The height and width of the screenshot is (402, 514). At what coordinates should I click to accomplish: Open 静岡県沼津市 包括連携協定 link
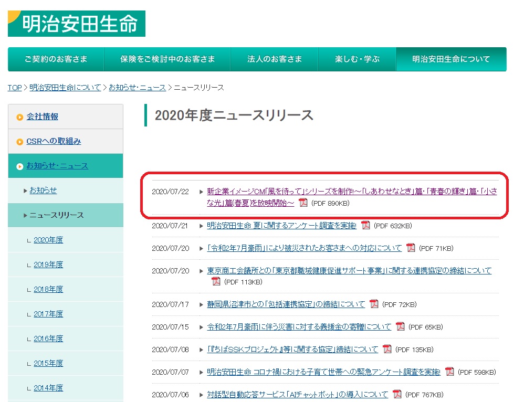(x=286, y=304)
